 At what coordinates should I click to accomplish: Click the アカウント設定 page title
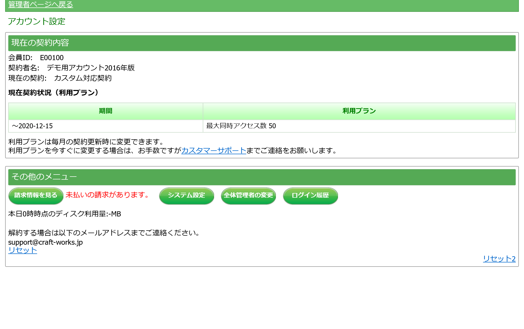tap(37, 22)
